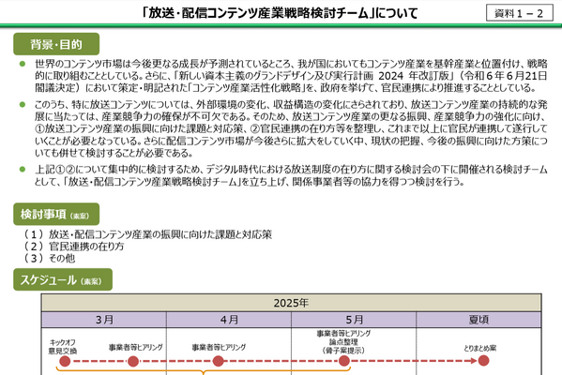The height and width of the screenshot is (375, 562).
Task: Click the first paragraph starting 世界のコンテンツ市場
Action: tap(291, 76)
